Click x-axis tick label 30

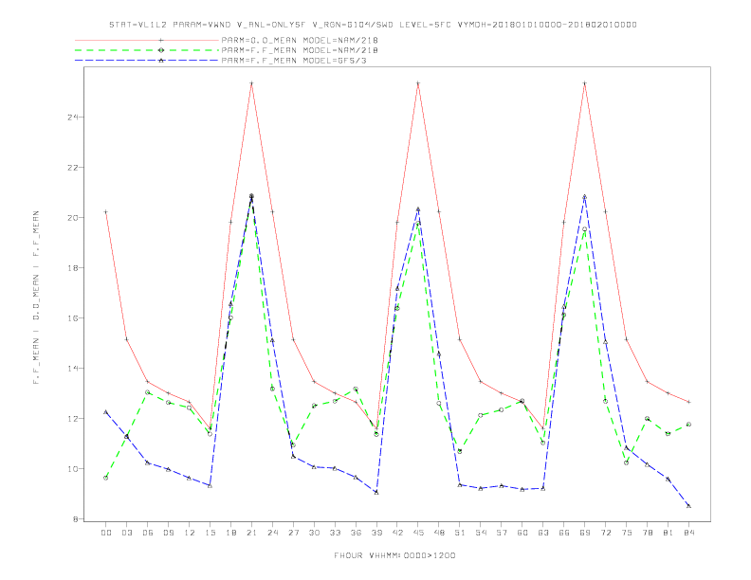(x=314, y=533)
